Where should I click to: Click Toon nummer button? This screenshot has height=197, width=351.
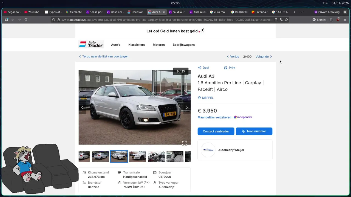254,131
